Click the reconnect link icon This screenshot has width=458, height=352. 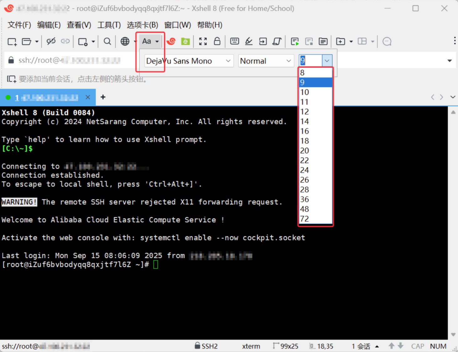(x=65, y=41)
